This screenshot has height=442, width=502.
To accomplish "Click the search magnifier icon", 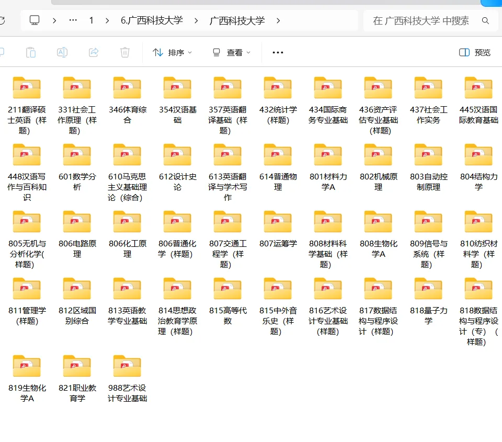I will [x=485, y=21].
